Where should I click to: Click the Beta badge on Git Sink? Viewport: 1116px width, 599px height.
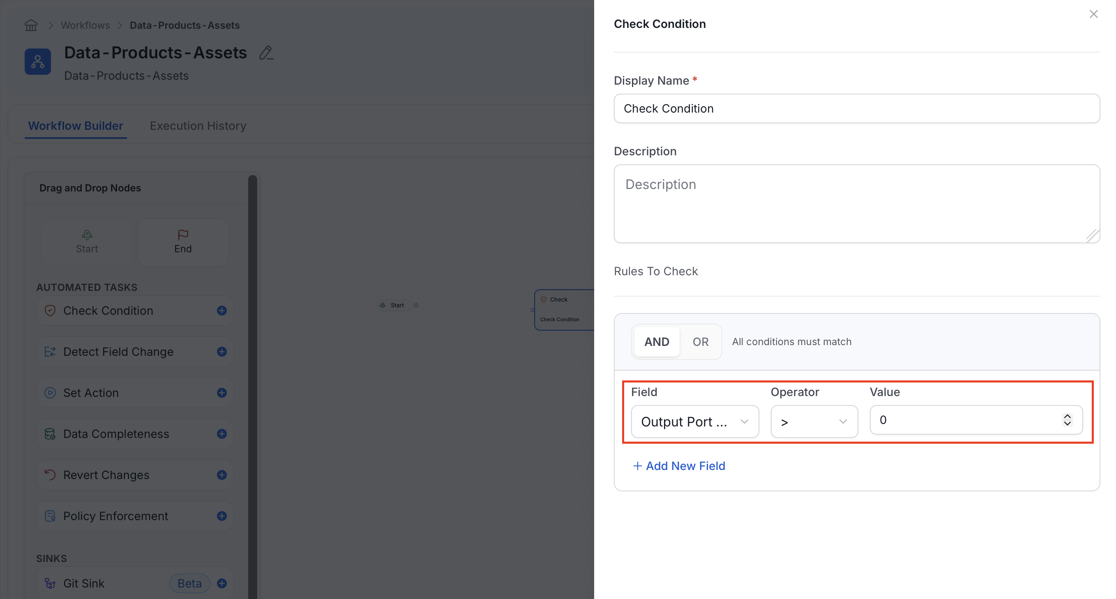point(189,583)
